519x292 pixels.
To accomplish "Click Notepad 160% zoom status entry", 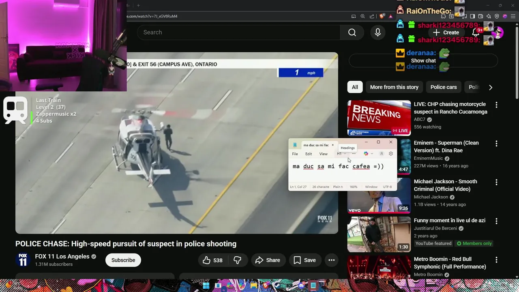I will [354, 187].
